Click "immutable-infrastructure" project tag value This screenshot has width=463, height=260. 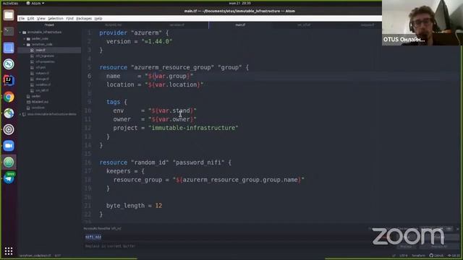[193, 128]
